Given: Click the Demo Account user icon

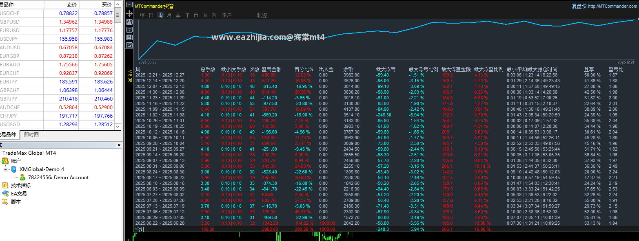Looking at the screenshot, I should tap(22, 177).
